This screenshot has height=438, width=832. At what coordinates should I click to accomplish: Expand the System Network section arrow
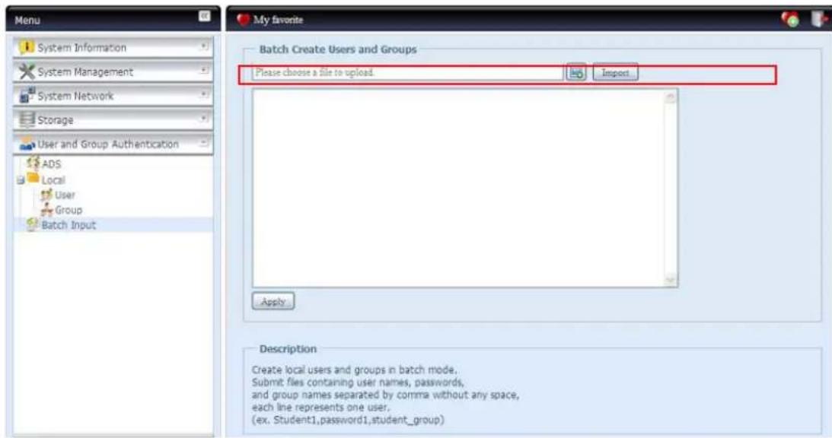[x=204, y=96]
